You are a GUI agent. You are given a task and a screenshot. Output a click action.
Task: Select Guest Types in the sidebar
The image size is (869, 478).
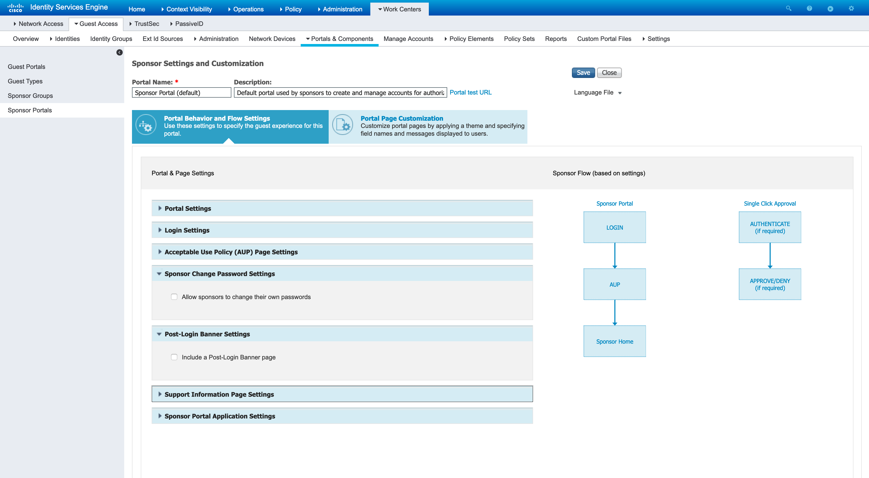(62, 81)
